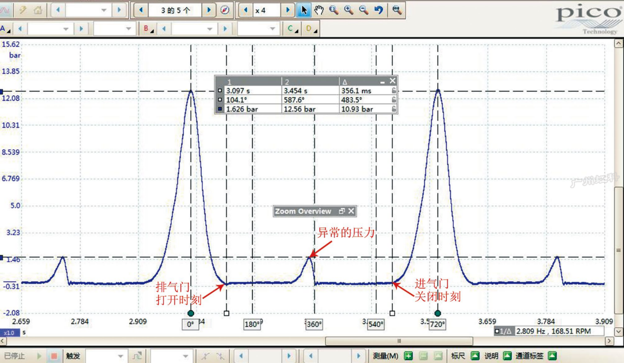
Task: Click the scope mode waveform icon
Action: point(6,10)
